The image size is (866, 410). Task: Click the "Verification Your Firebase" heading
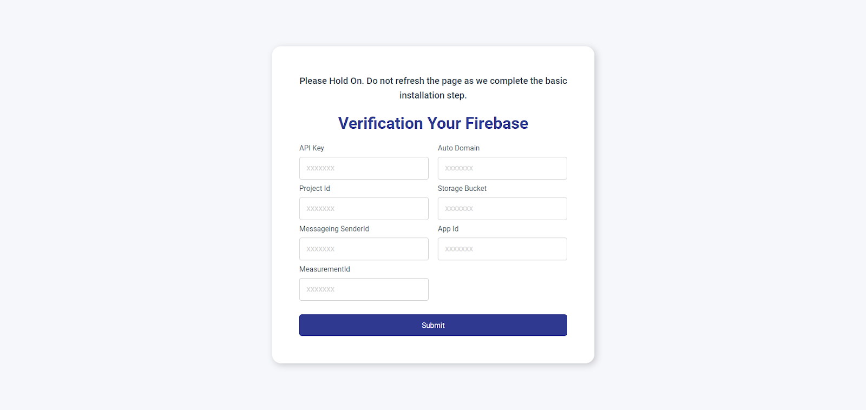coord(433,123)
